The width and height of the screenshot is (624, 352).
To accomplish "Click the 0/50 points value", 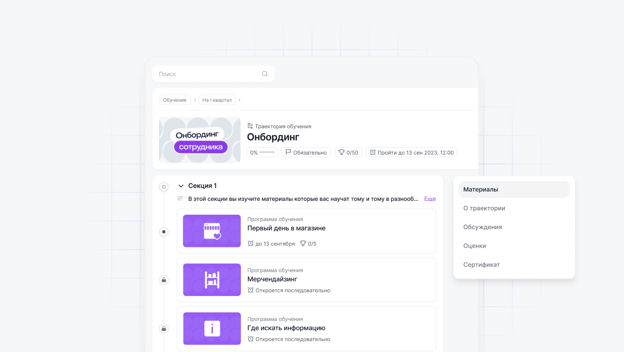I will pos(352,153).
